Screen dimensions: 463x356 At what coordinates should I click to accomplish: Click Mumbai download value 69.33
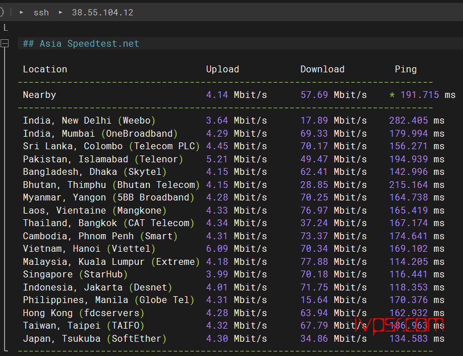pos(314,133)
